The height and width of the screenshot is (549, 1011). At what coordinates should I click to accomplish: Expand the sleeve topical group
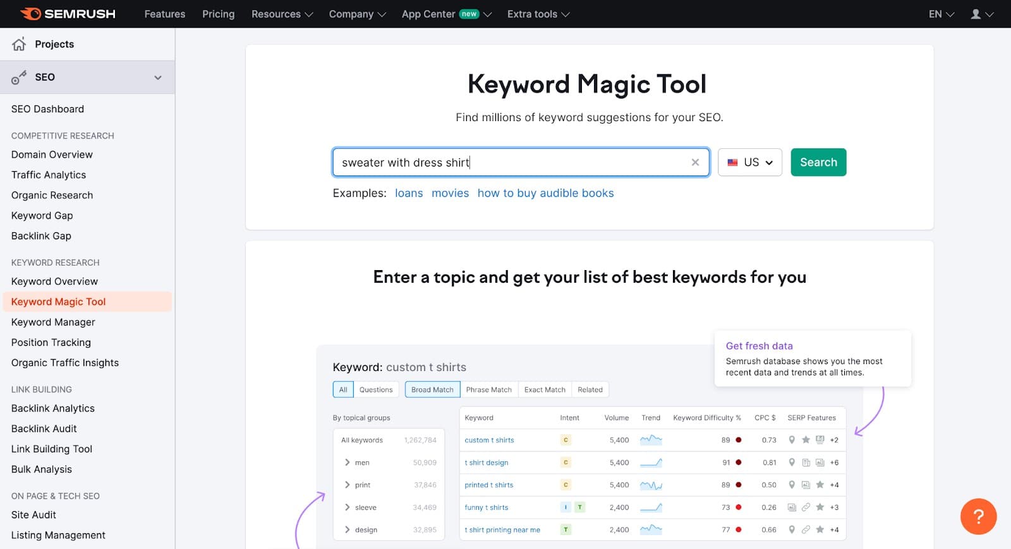[x=347, y=507]
